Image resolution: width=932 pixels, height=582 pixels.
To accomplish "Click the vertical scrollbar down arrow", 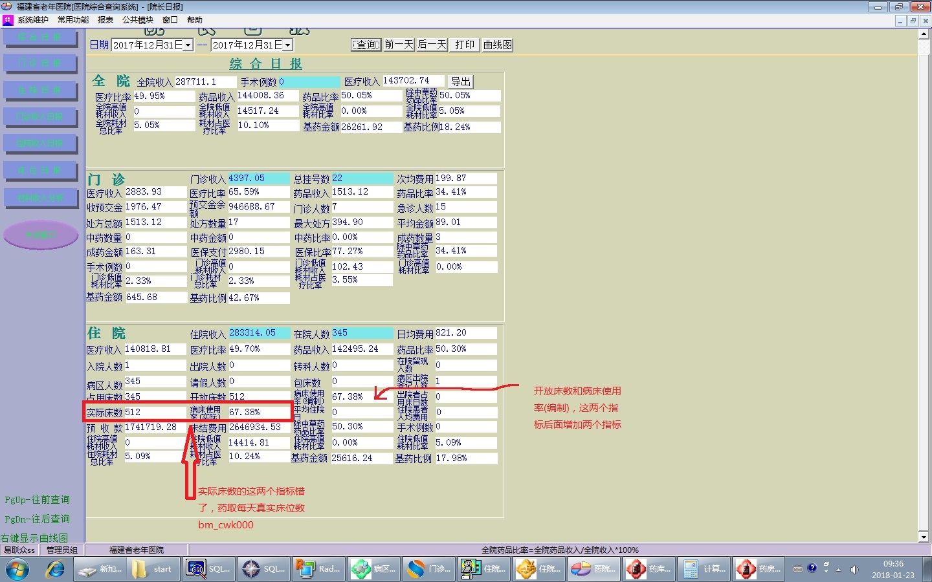I will coord(924,537).
